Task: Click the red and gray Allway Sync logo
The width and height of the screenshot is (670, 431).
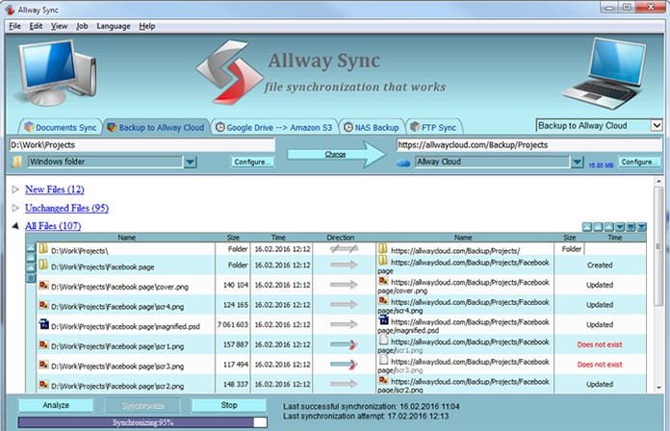Action: [x=229, y=72]
